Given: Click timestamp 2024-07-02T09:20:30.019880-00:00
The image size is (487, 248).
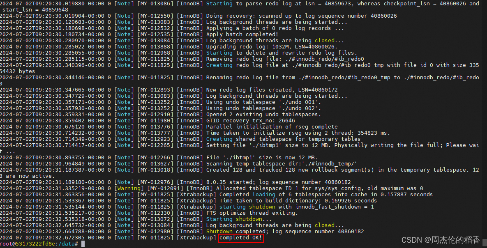Looking at the screenshot, I should (x=53, y=4).
